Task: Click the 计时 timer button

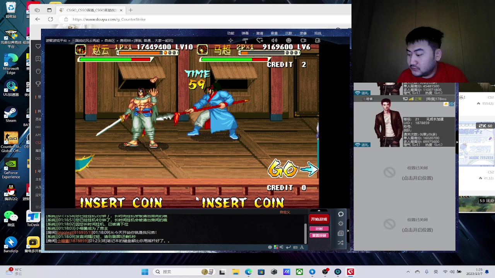Action: coord(319,229)
